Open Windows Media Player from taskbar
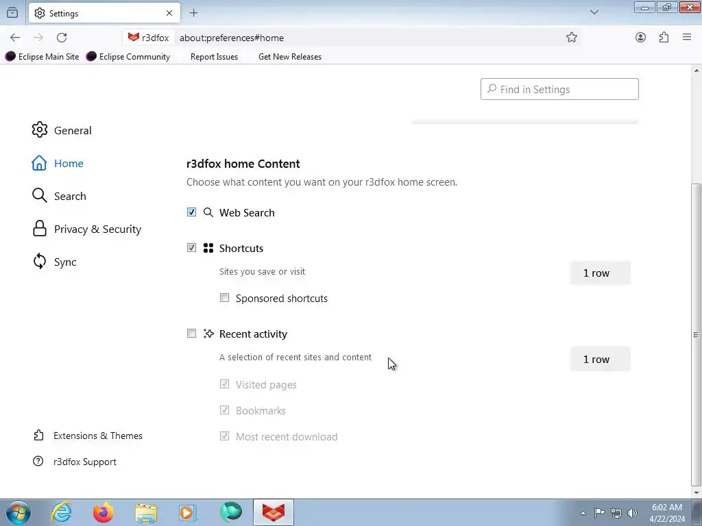702x526 pixels. tap(188, 512)
